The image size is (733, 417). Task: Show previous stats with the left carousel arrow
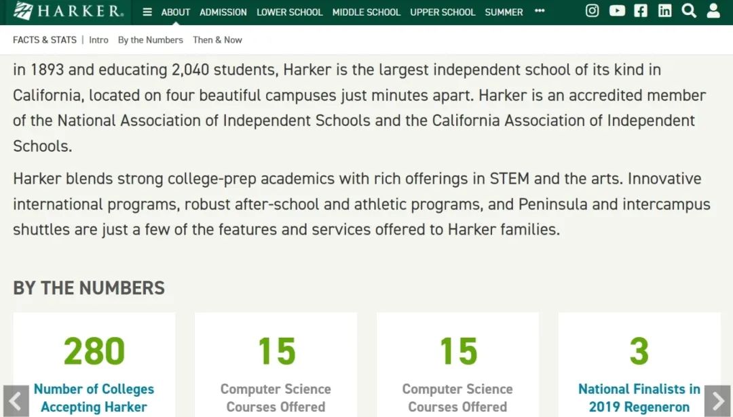pos(16,401)
